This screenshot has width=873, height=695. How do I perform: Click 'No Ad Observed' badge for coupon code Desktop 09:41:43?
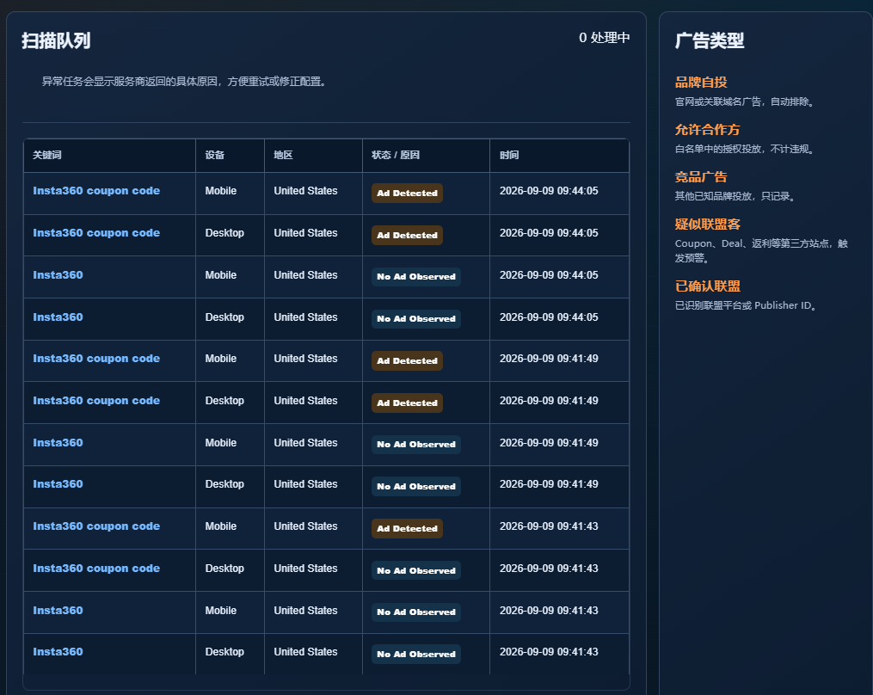pyautogui.click(x=416, y=570)
